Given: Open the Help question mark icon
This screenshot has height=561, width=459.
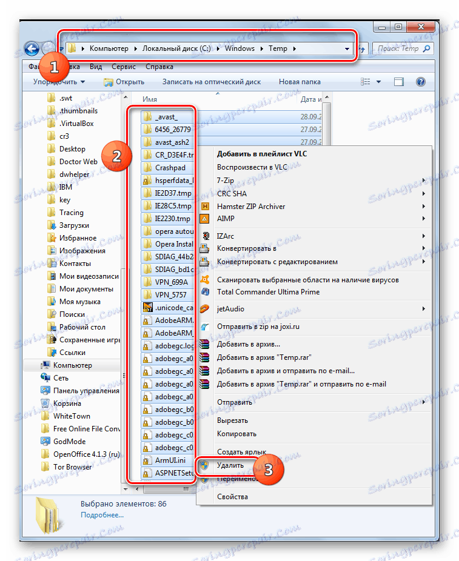Looking at the screenshot, I should tap(421, 82).
